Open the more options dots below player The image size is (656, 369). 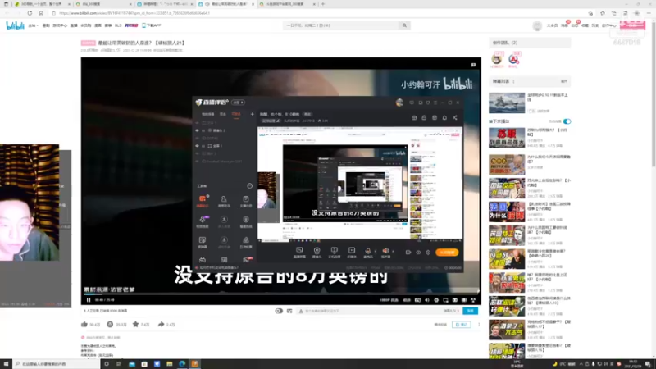[x=479, y=325]
